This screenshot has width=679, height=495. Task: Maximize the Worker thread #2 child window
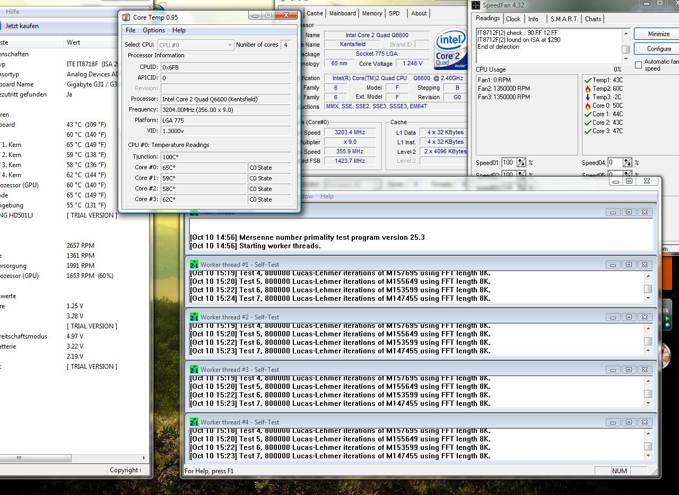[x=629, y=317]
